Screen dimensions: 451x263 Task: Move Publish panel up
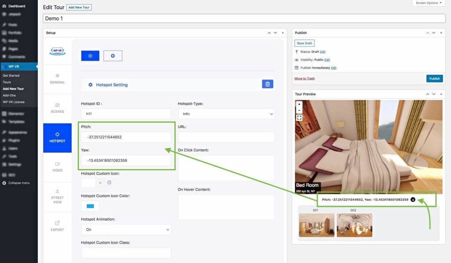point(427,33)
